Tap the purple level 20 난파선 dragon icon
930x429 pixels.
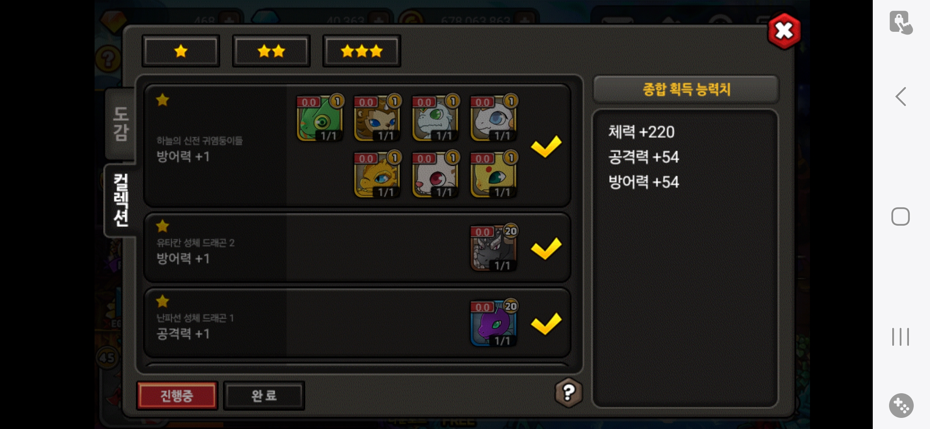coord(494,323)
